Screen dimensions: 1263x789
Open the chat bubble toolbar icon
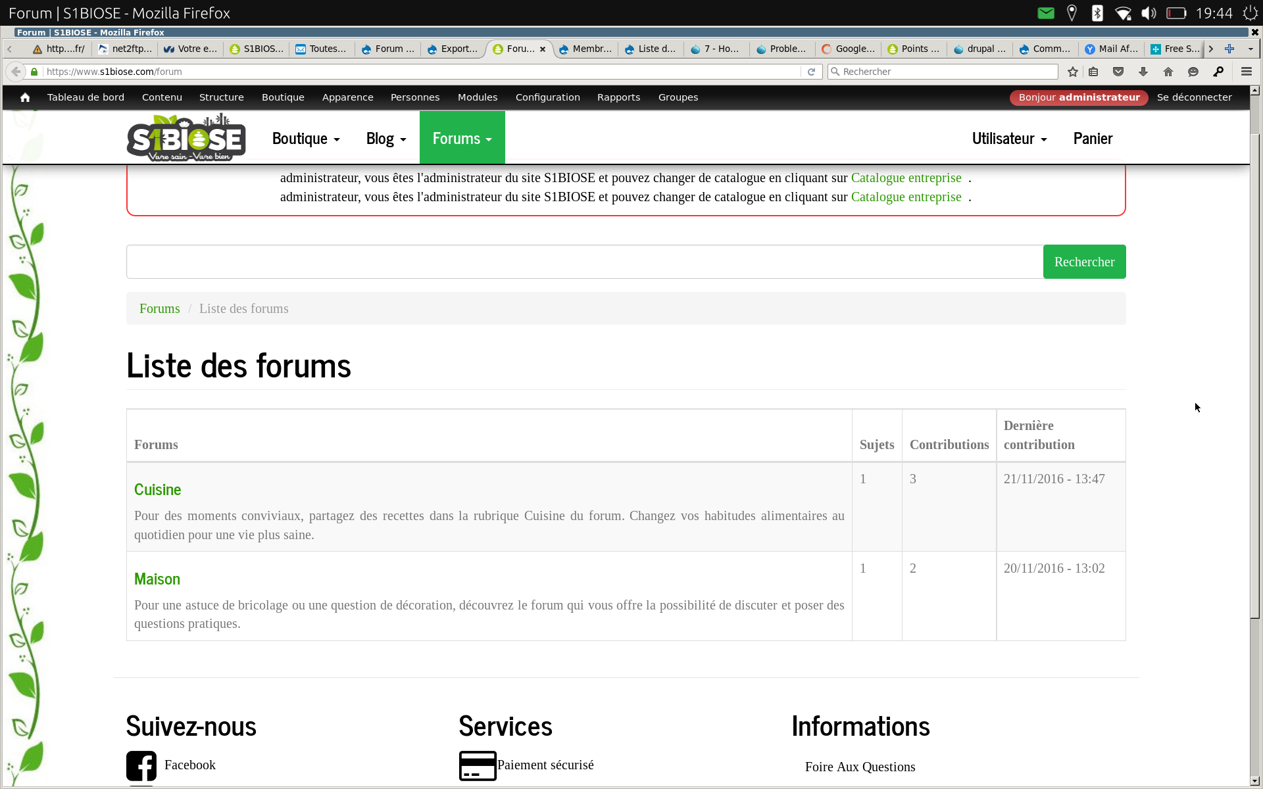pos(1193,72)
